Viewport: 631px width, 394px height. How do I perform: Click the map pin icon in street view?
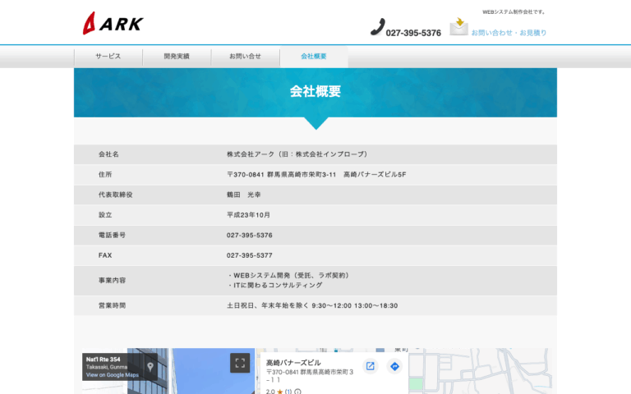[x=150, y=367]
